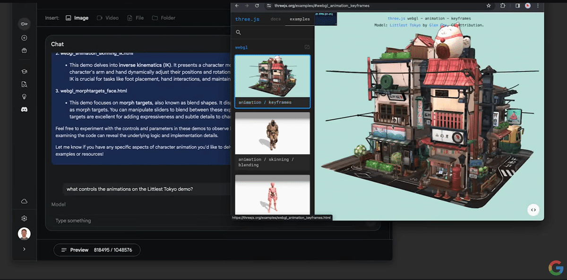
Task: Click the three.js link in viewer header
Action: [396, 18]
